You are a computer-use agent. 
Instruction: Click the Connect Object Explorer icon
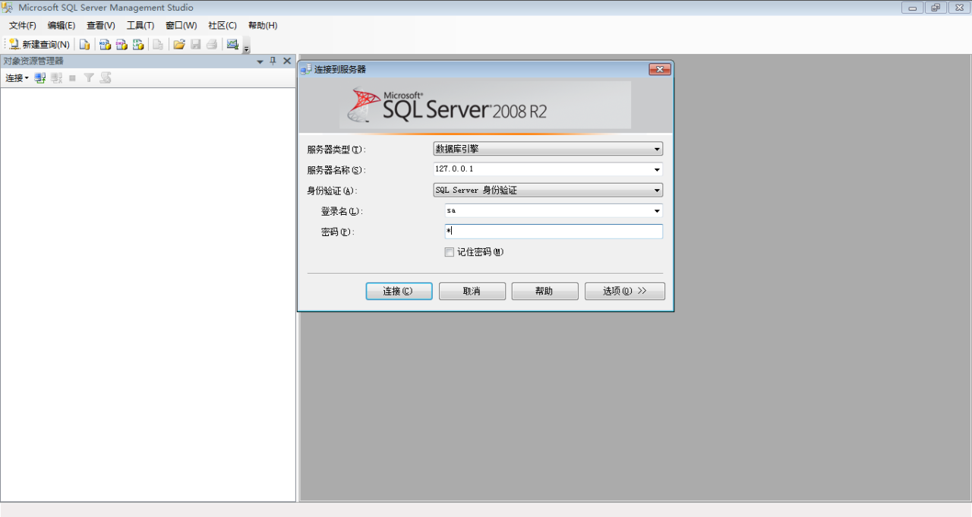tap(40, 77)
